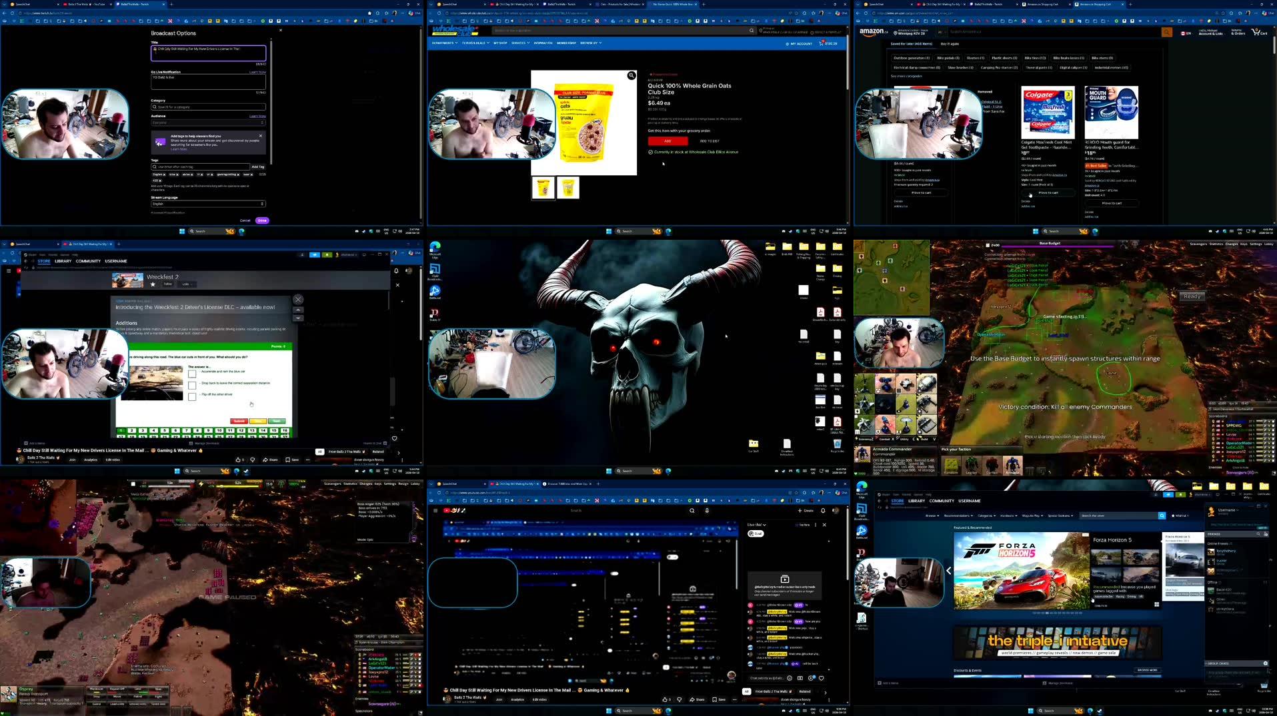Click the zoom magnifier icon on the oats product image
1277x716 pixels.
click(x=631, y=75)
